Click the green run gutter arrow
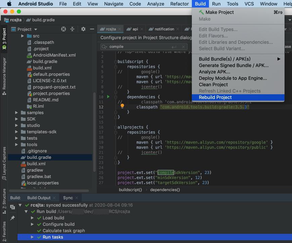292x243 pixels. coord(108,97)
